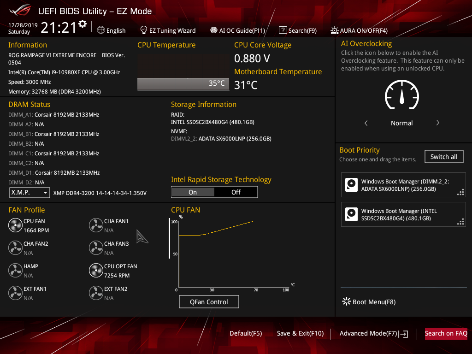472x354 pixels.
Task: Click disk icon of INTEL SSDSC2BX480G4 boot entry
Action: point(351,214)
